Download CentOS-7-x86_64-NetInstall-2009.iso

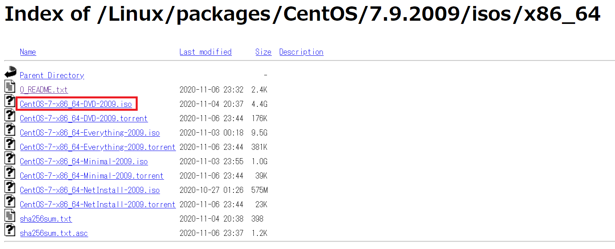89,190
